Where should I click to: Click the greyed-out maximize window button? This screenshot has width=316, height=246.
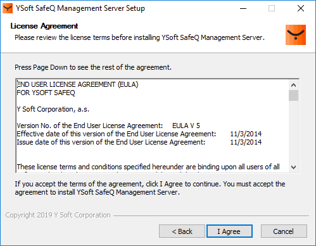pyautogui.click(x=272, y=8)
